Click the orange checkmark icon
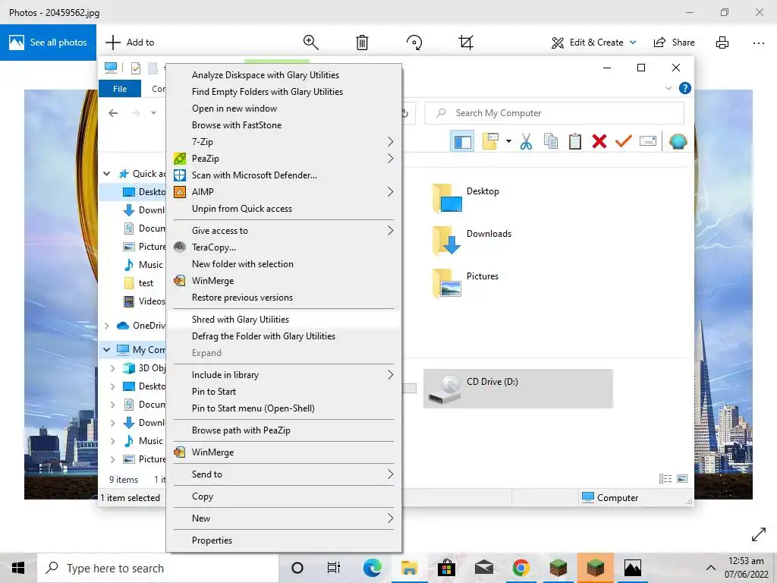 pos(624,142)
